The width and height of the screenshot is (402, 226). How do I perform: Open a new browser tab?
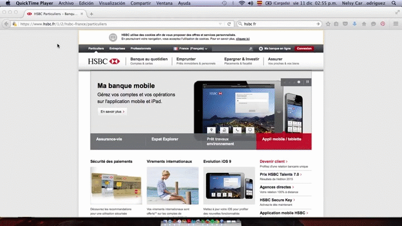92,13
